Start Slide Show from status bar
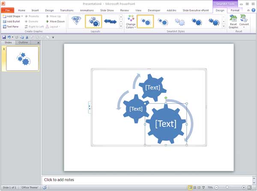 pos(203,188)
